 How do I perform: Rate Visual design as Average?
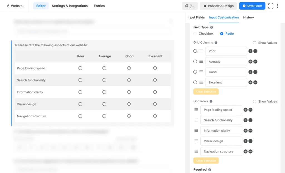[104, 104]
